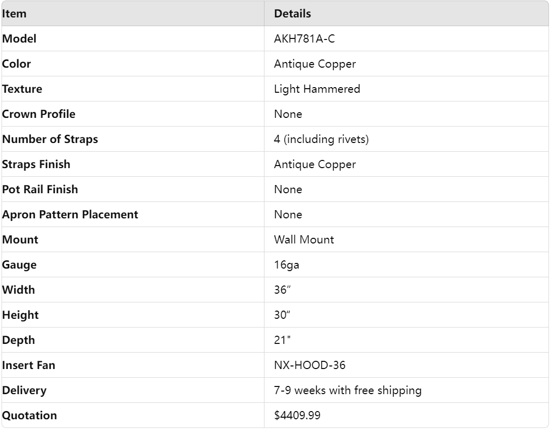Select the '4 (including rivets)' cell
This screenshot has height=429, width=550.
click(321, 139)
